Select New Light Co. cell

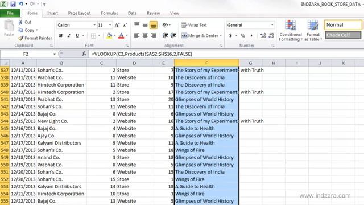(x=61, y=121)
